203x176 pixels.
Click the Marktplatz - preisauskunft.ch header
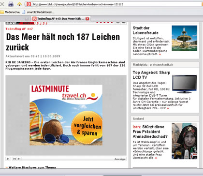(x=153, y=65)
